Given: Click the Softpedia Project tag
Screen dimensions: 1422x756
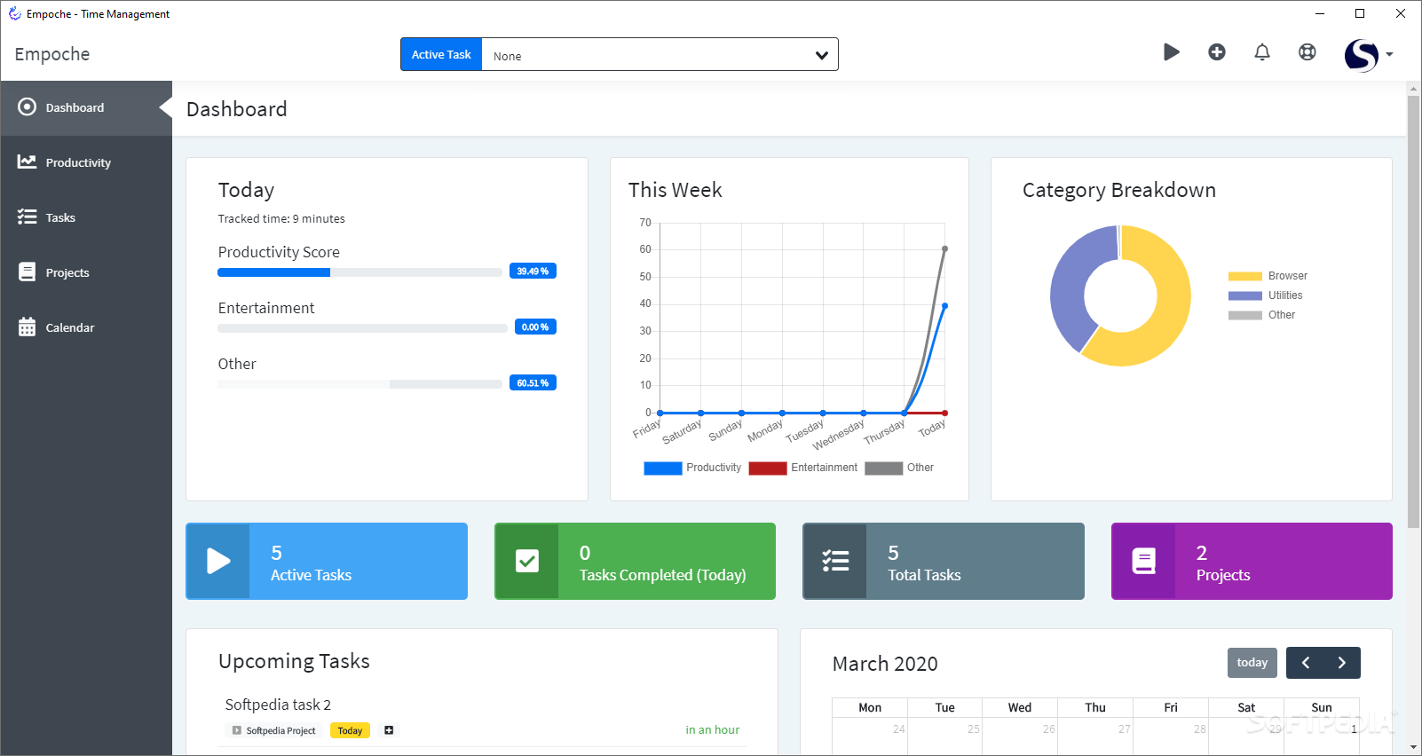Looking at the screenshot, I should 273,731.
